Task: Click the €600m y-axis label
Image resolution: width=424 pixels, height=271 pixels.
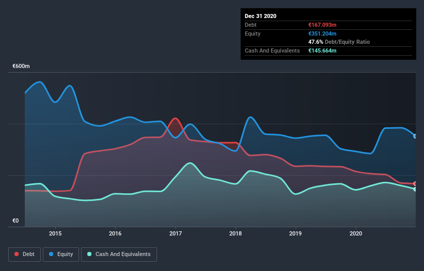Action: 21,66
